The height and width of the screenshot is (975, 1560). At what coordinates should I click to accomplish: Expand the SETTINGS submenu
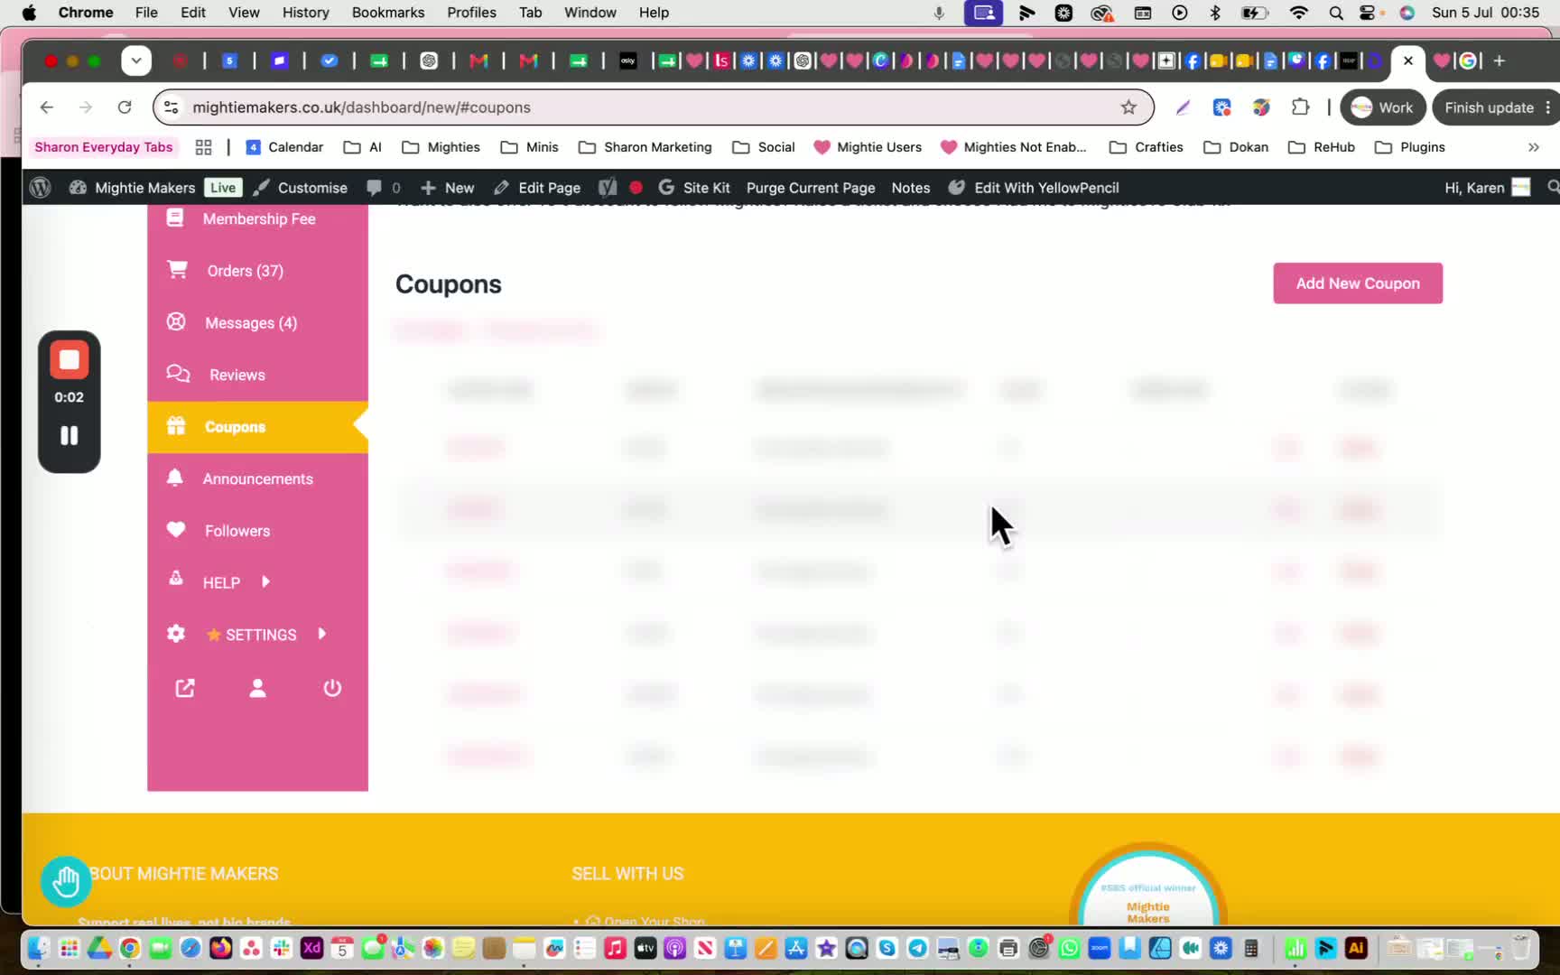pyautogui.click(x=322, y=634)
